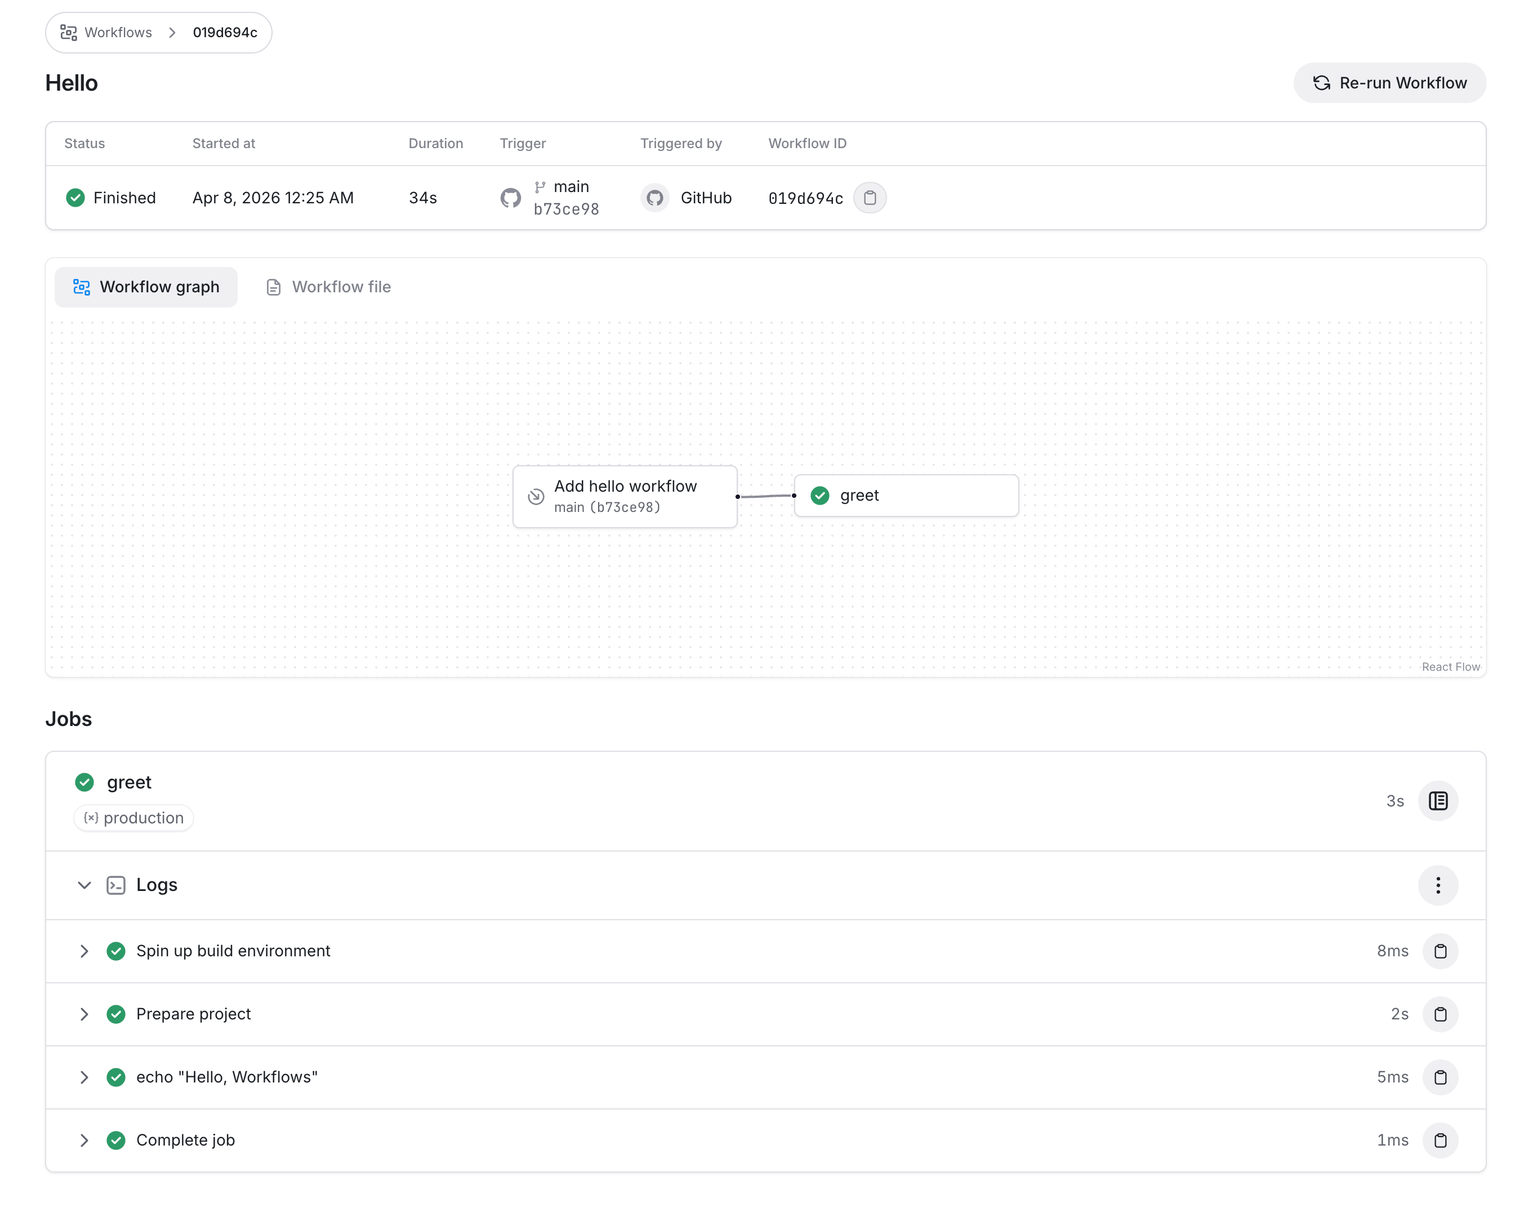Click the 5ms step duration

tap(1393, 1077)
